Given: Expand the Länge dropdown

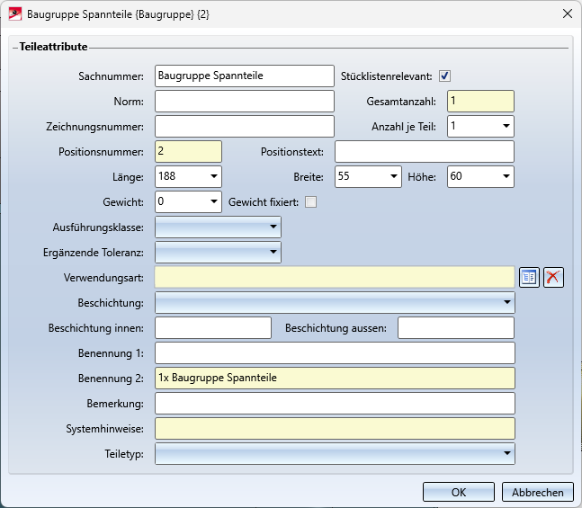Looking at the screenshot, I should click(x=214, y=176).
